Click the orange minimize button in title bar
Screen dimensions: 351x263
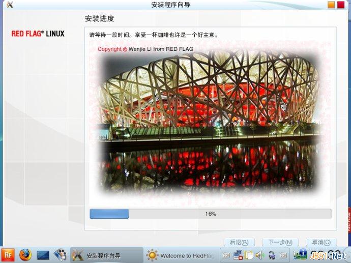pyautogui.click(x=331, y=5)
